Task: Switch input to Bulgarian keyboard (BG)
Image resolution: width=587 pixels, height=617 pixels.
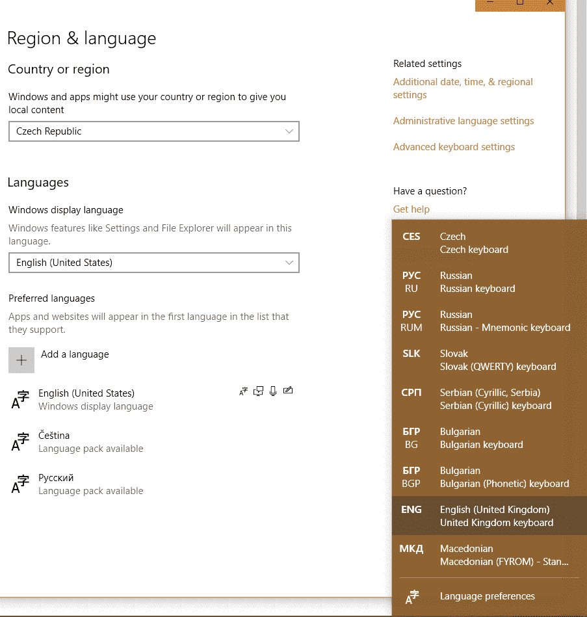Action: click(x=489, y=438)
